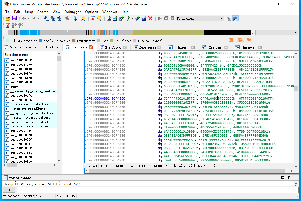The width and height of the screenshot is (301, 201).
Task: Select __security_check_cookie in function list
Action: 33,91
